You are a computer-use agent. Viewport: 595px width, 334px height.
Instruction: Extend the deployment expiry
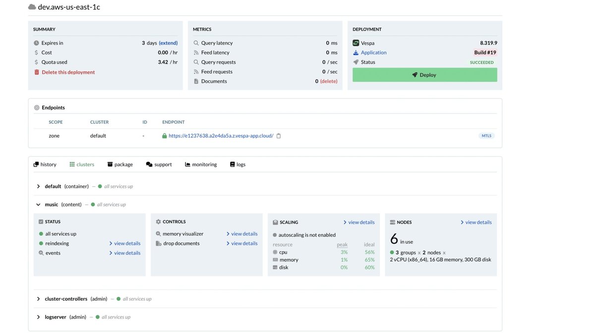pyautogui.click(x=168, y=43)
